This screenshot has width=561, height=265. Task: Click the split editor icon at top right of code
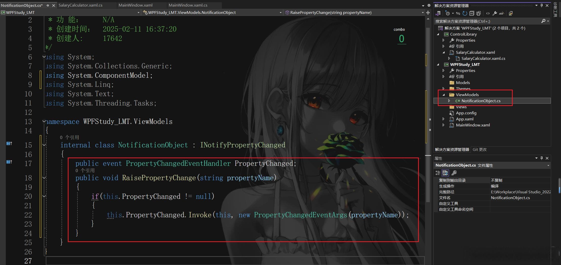pos(428,13)
